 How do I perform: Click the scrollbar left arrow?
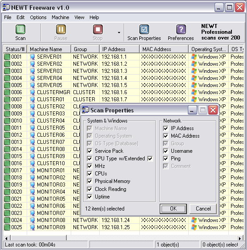6,238
